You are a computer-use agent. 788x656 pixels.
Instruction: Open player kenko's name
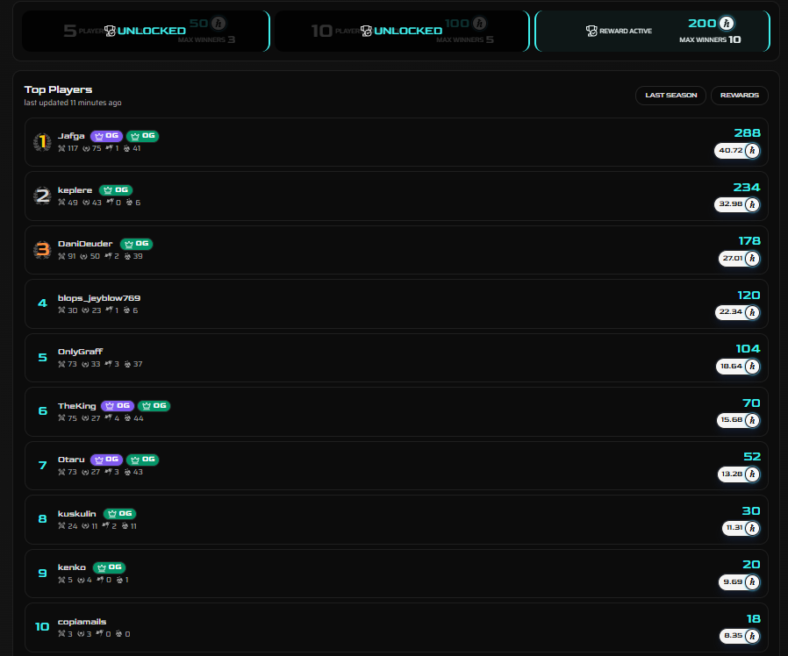[x=71, y=567]
